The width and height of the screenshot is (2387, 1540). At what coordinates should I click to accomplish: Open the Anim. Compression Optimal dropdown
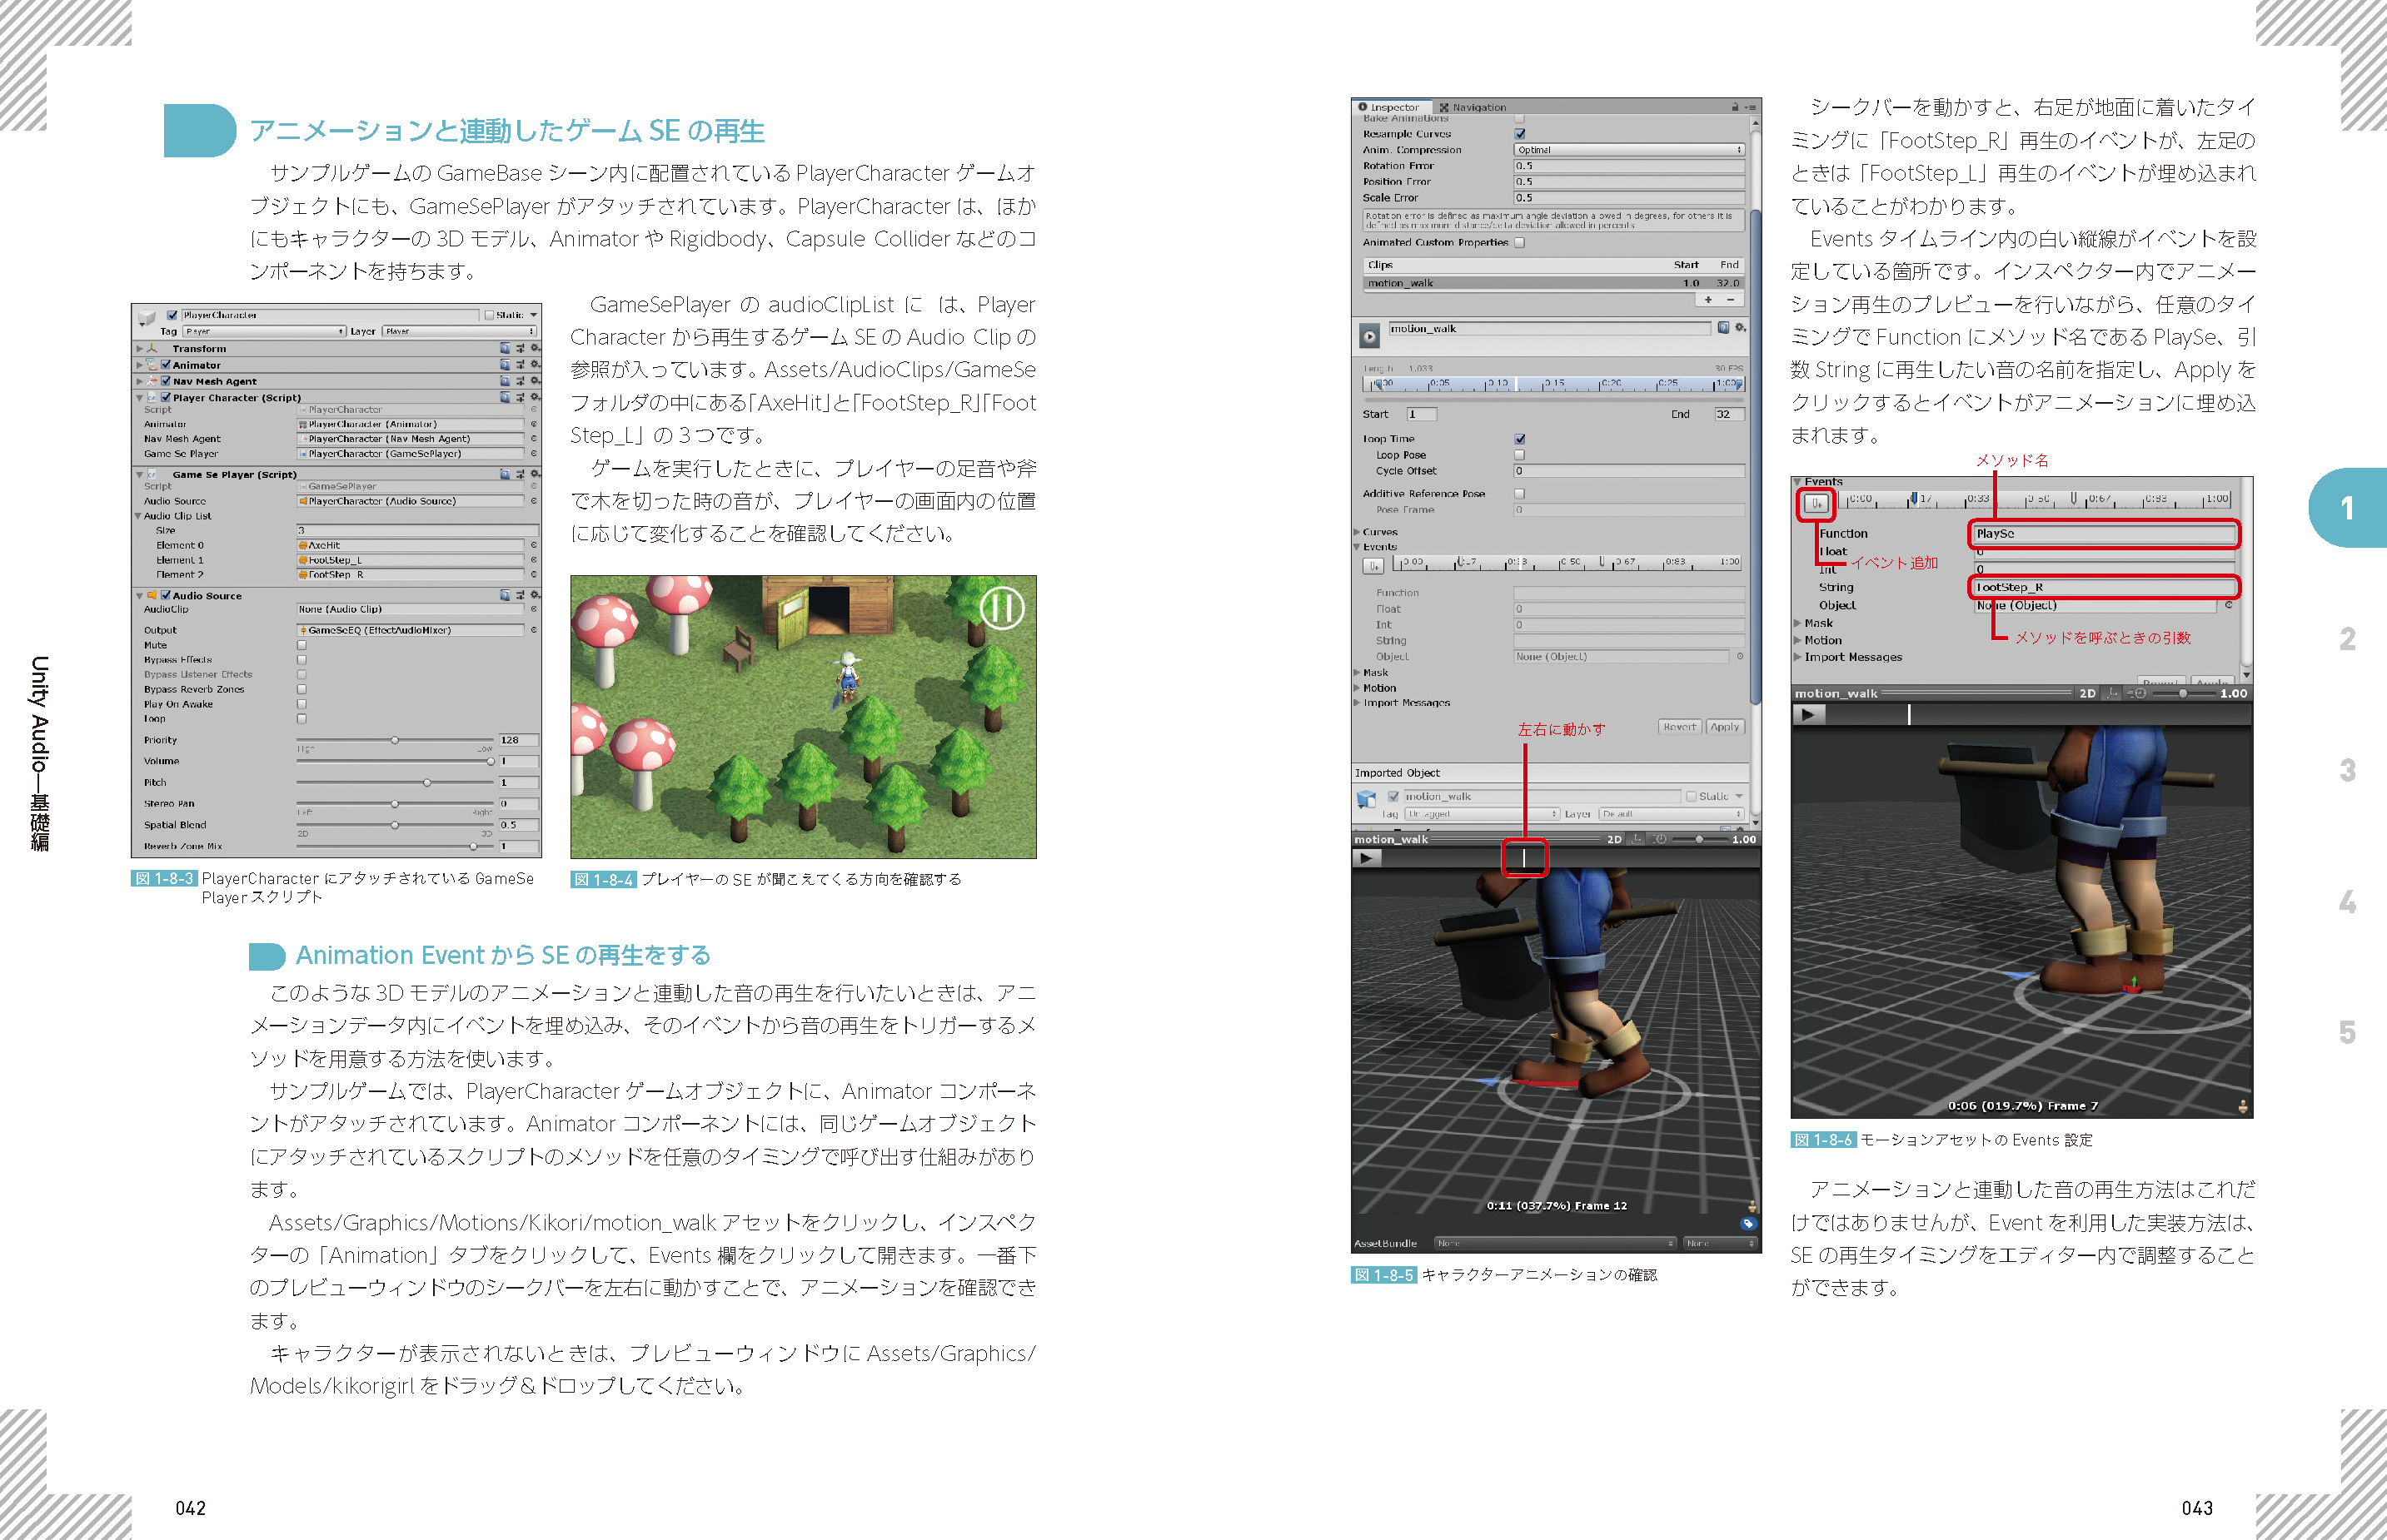[1629, 150]
